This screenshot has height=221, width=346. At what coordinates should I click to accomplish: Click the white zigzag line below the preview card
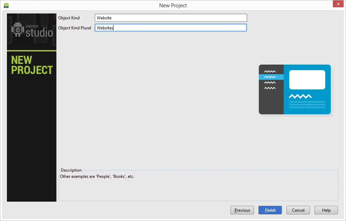click(x=300, y=96)
